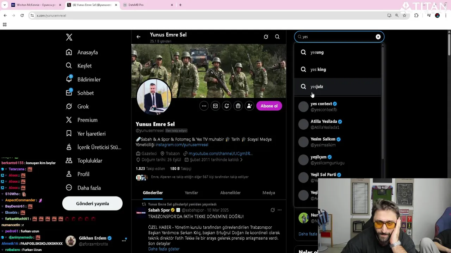The height and width of the screenshot is (253, 451).
Task: Open Keşfet explore page
Action: pyautogui.click(x=79, y=66)
